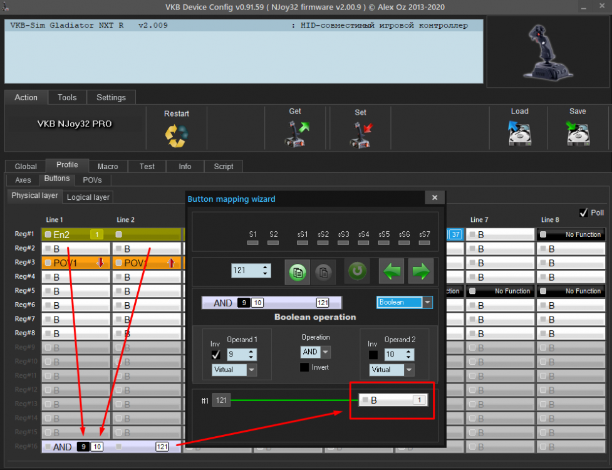The height and width of the screenshot is (470, 612).
Task: Open the POVs sub-tab
Action: (92, 180)
